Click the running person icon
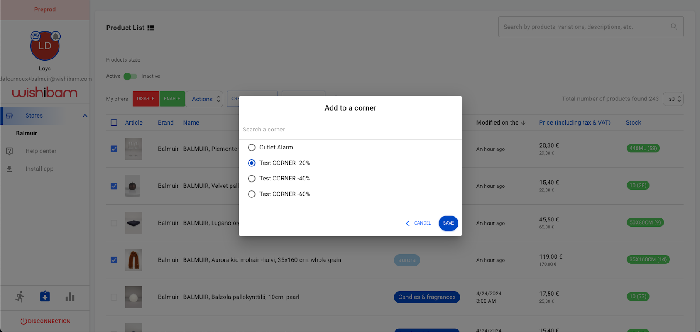 pos(20,297)
